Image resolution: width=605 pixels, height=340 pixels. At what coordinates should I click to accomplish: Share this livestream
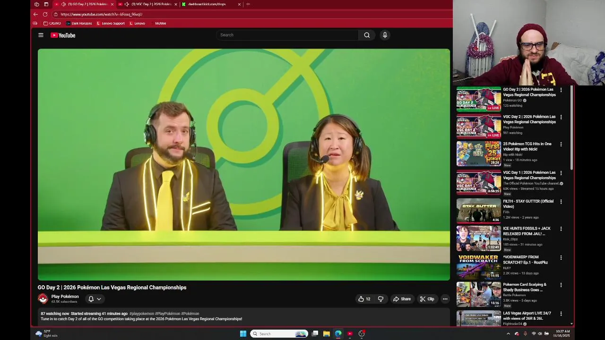click(x=402, y=299)
